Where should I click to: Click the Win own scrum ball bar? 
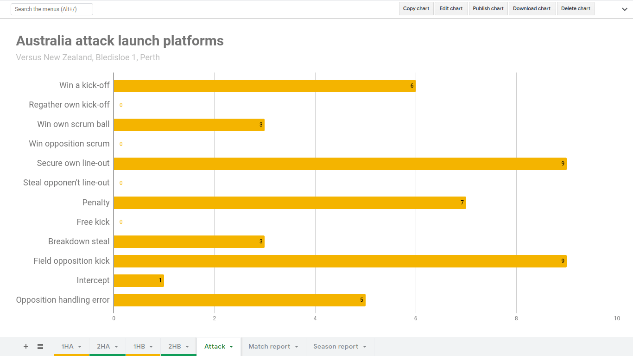189,125
